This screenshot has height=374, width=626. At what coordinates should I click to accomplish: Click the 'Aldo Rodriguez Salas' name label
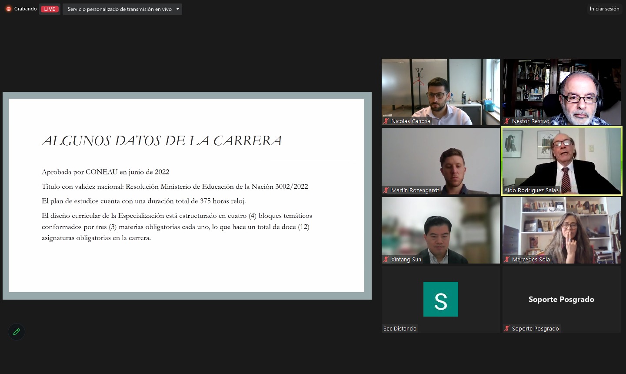[x=531, y=190]
